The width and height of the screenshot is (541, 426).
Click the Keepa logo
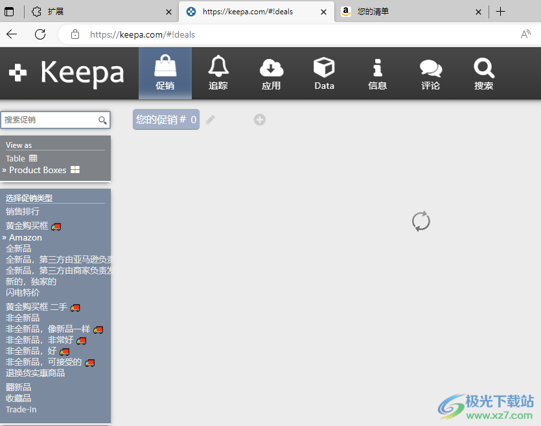[66, 73]
